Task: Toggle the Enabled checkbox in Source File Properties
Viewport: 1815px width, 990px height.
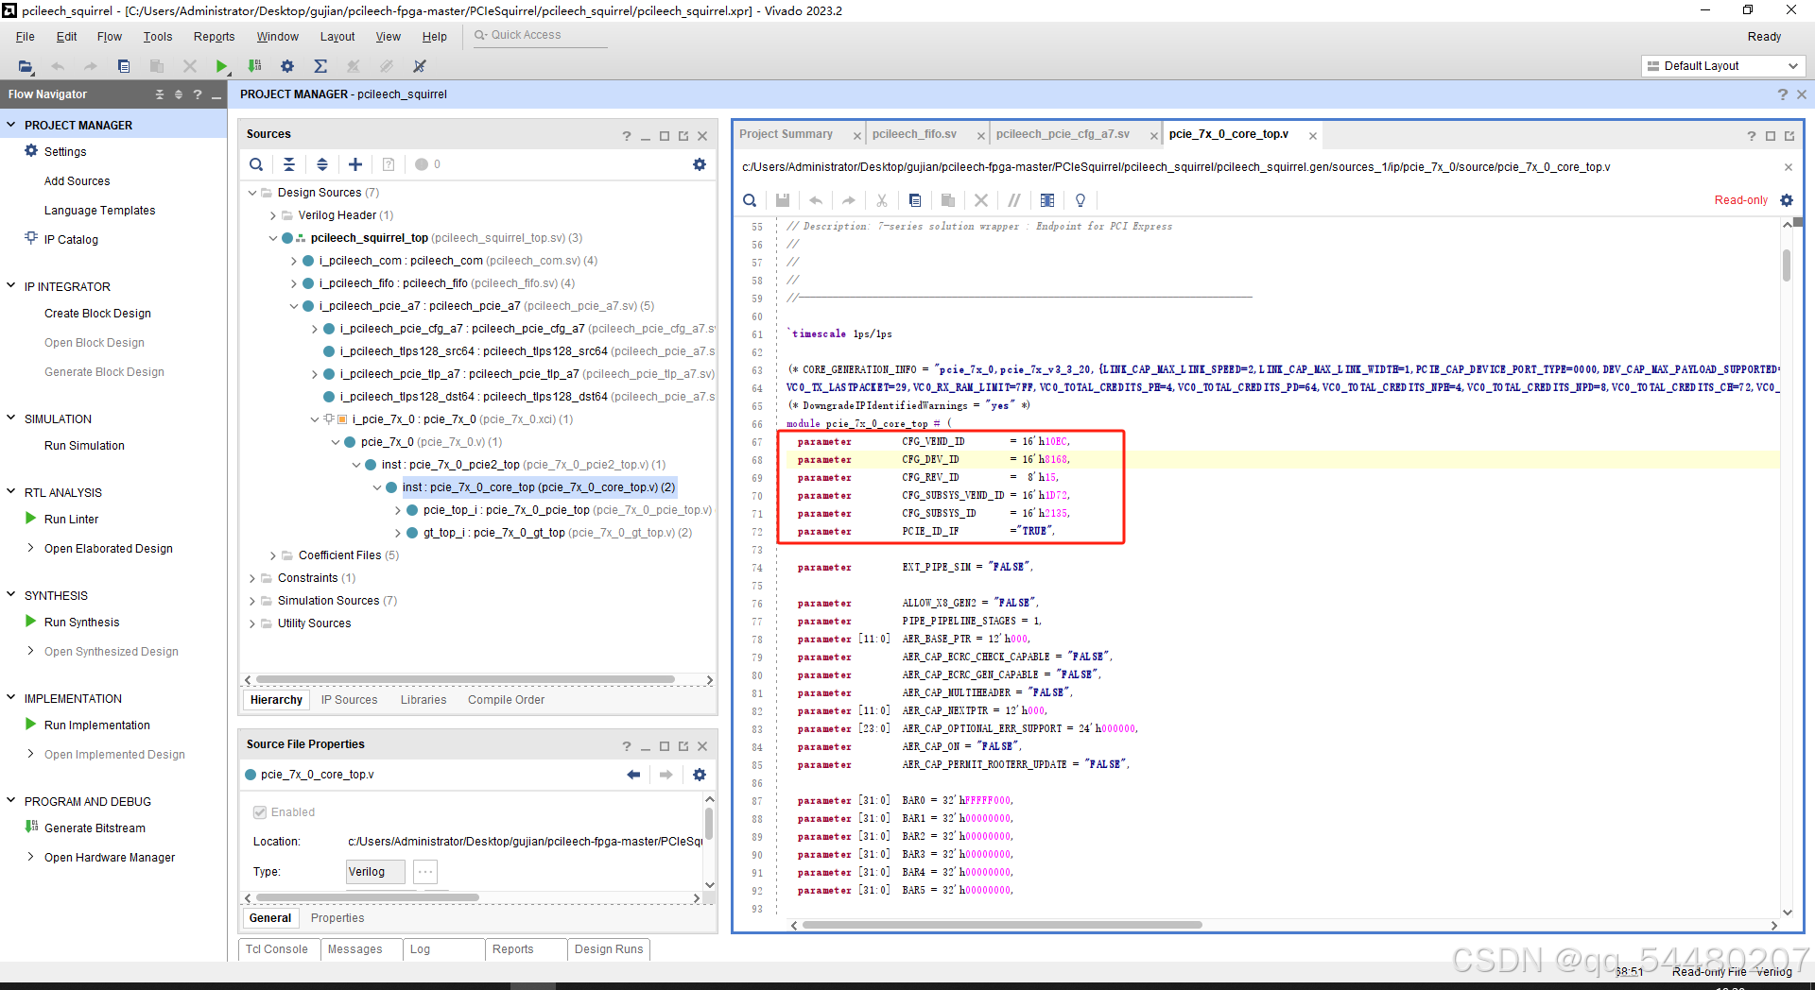Action: (x=260, y=812)
